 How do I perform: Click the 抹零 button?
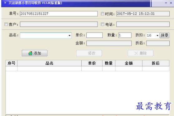(164, 35)
